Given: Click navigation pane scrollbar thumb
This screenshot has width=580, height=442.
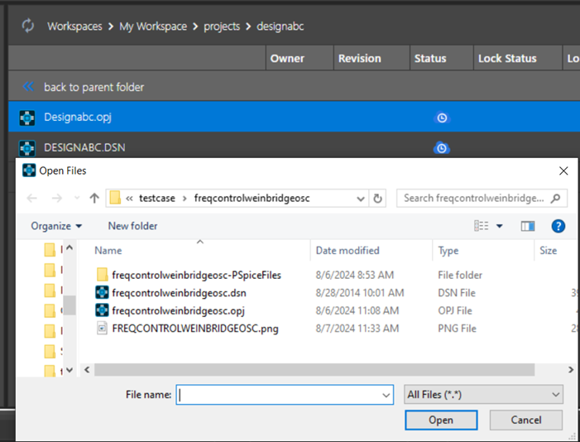Looking at the screenshot, I should point(70,305).
